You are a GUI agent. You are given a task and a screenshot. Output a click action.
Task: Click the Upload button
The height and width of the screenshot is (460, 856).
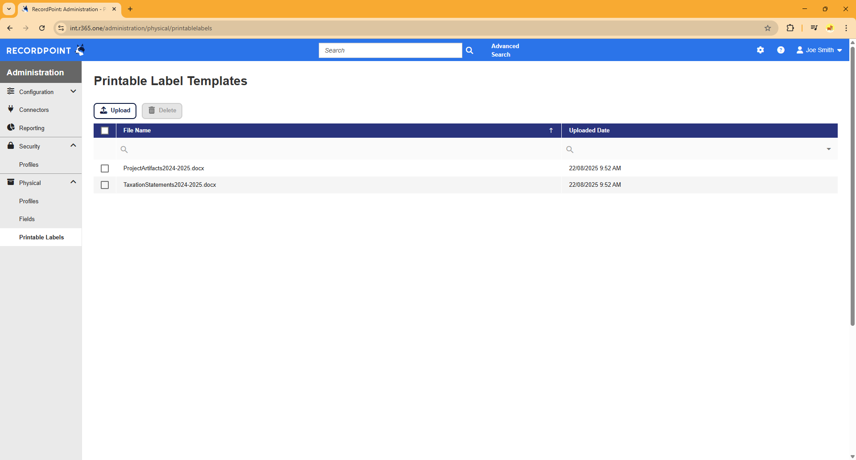[x=115, y=111]
